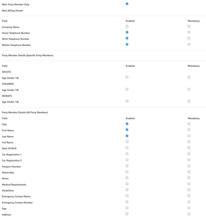Check the Nationality enabled checkbox
The width and height of the screenshot is (206, 217).
127,172
